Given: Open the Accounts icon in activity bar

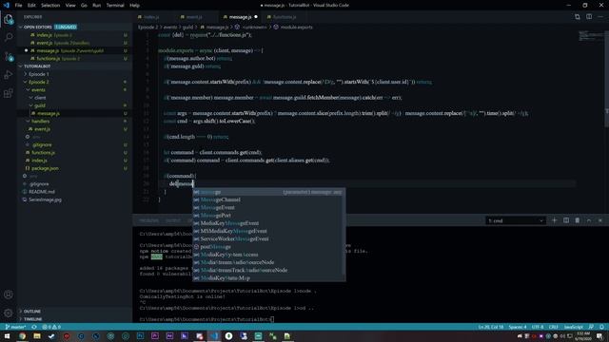Looking at the screenshot, I should [9, 294].
